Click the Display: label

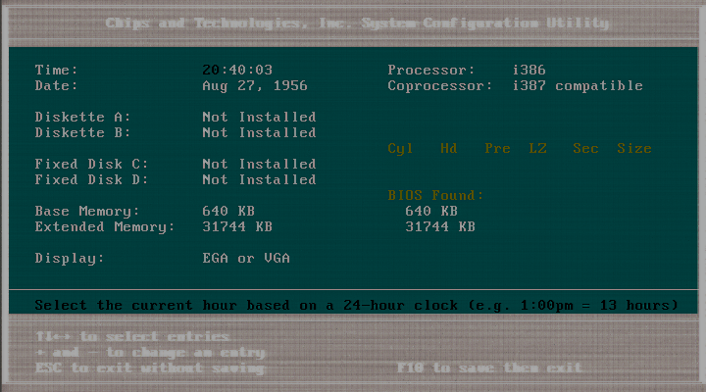pyautogui.click(x=70, y=259)
